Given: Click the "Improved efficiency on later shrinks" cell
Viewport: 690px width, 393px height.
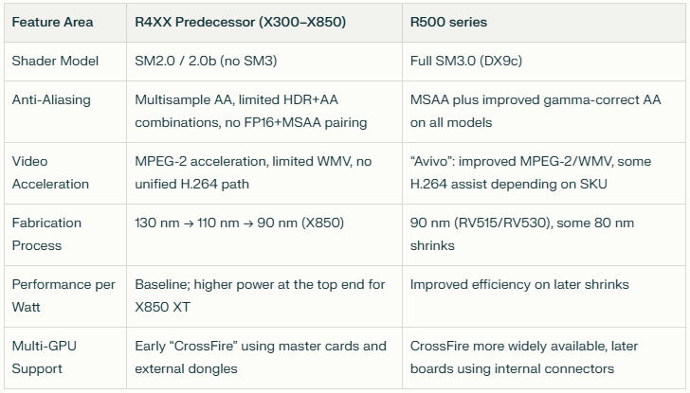Looking at the screenshot, I should [x=519, y=284].
